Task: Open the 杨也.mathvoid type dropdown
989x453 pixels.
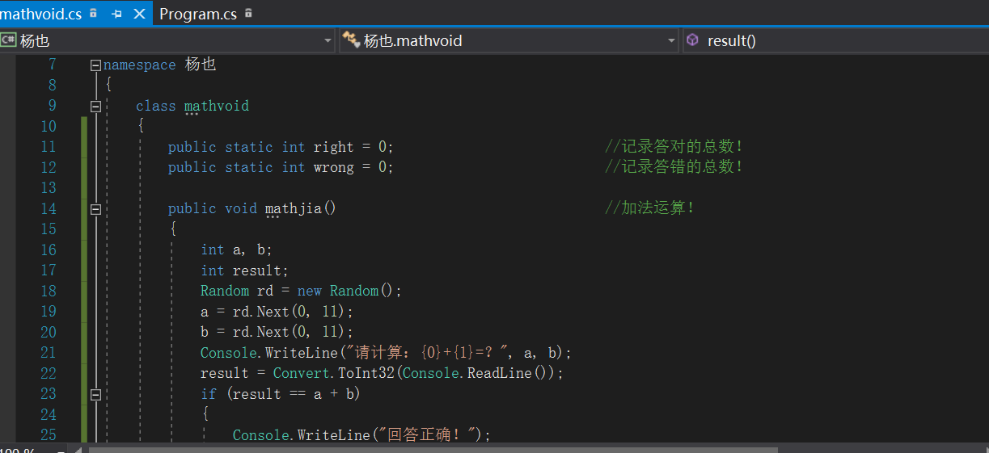Action: [x=509, y=40]
